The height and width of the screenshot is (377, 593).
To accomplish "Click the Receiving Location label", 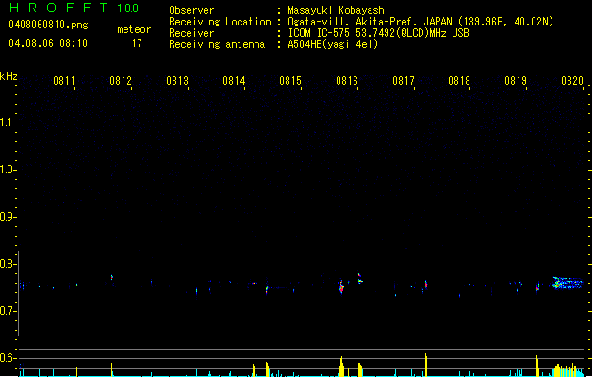I will [x=220, y=22].
